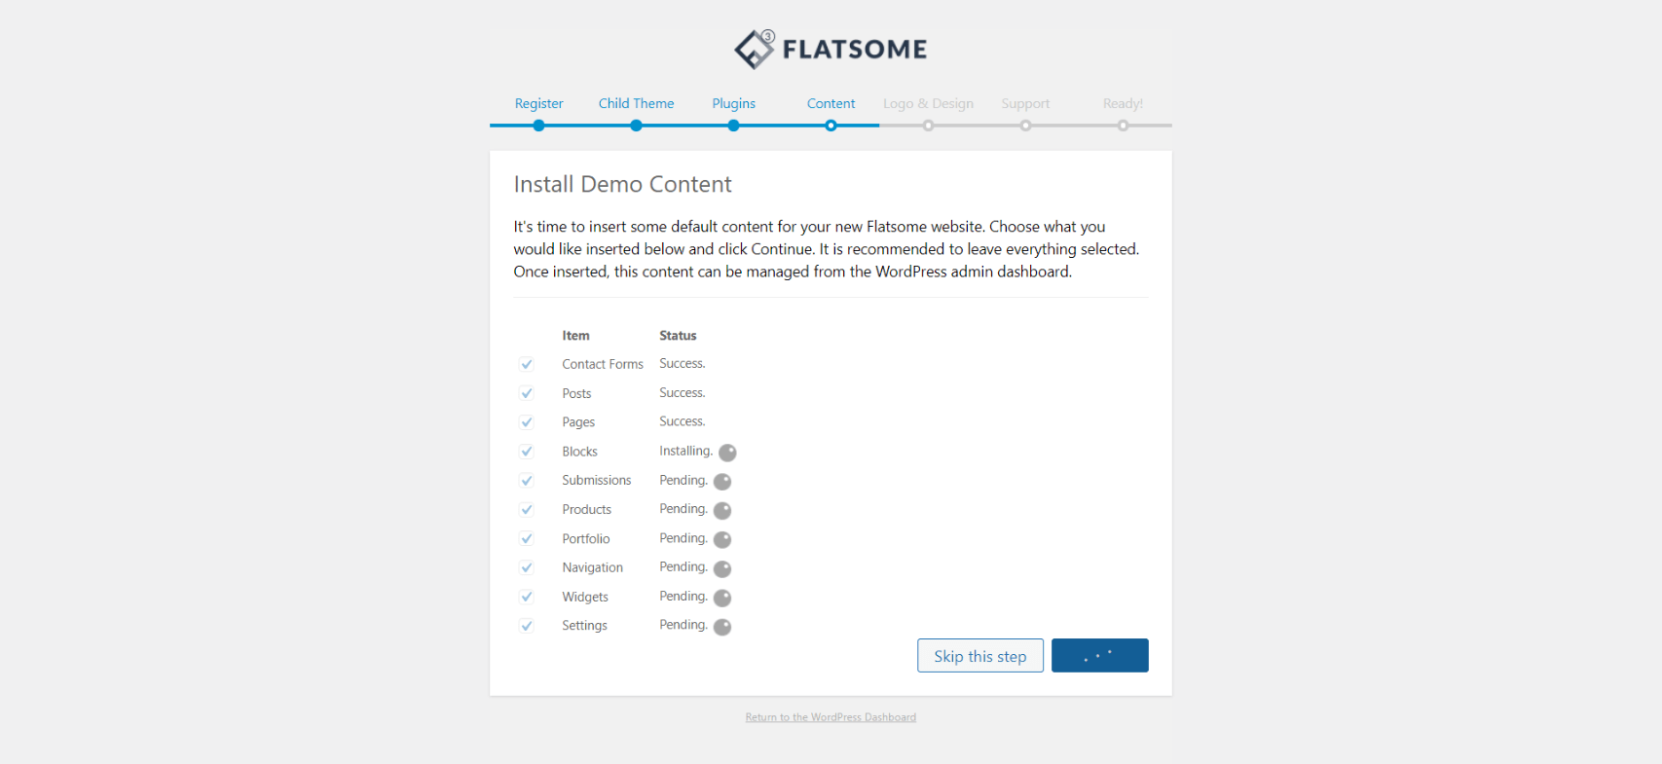Image resolution: width=1662 pixels, height=764 pixels.
Task: Click the Submissions pending spinner icon
Action: [722, 482]
